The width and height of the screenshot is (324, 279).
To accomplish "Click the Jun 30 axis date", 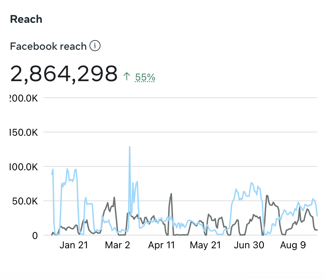I will tap(249, 245).
